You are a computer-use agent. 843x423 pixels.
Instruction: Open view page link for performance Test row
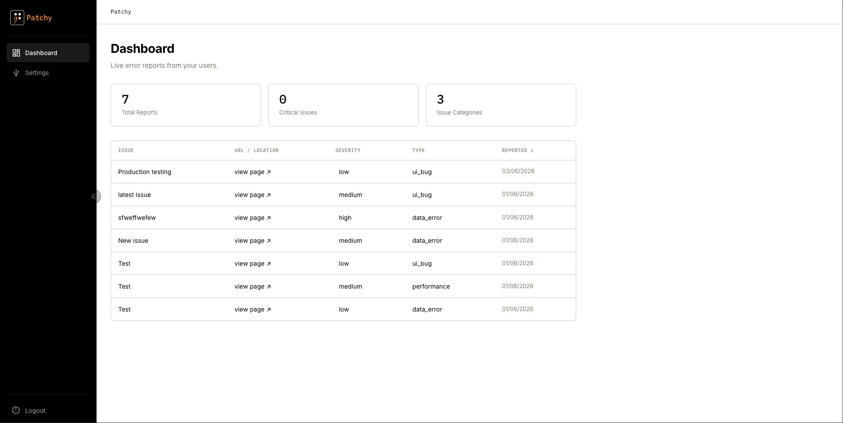pyautogui.click(x=253, y=286)
